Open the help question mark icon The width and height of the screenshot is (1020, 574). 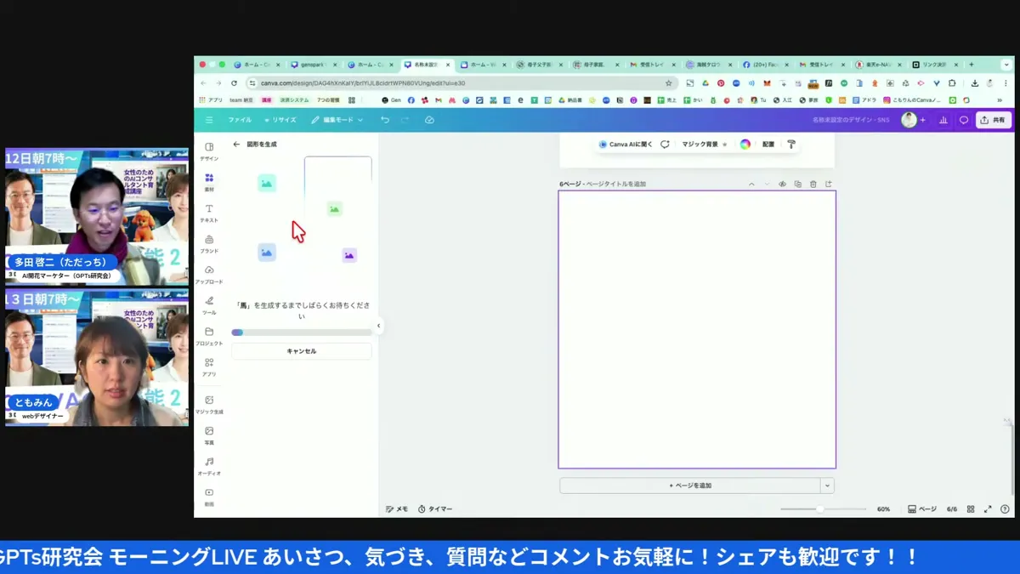pyautogui.click(x=1005, y=509)
